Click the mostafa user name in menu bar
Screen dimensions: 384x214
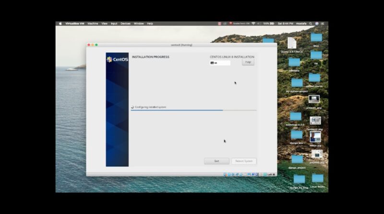point(301,24)
